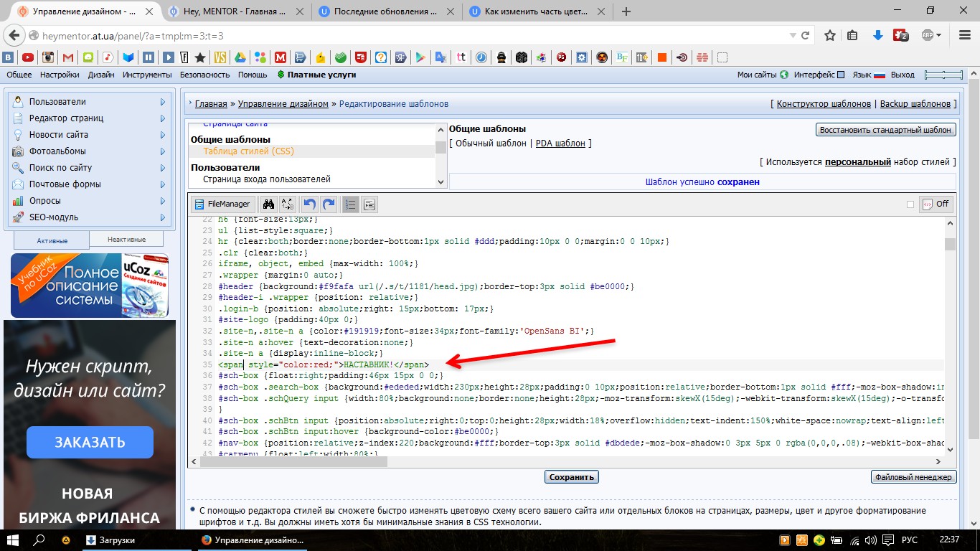Click the find-and-replace A-B icon
Image resolution: width=980 pixels, height=551 pixels.
tap(287, 204)
